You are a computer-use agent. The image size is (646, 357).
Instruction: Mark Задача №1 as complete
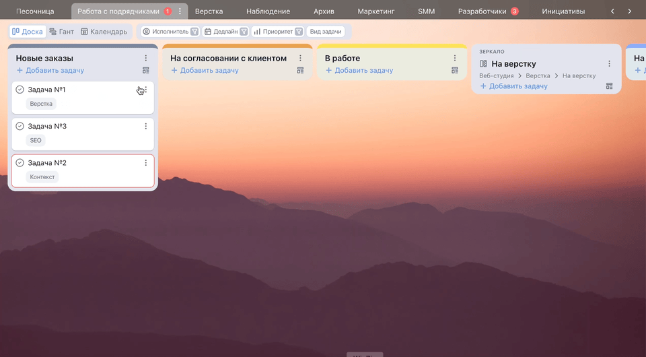20,90
